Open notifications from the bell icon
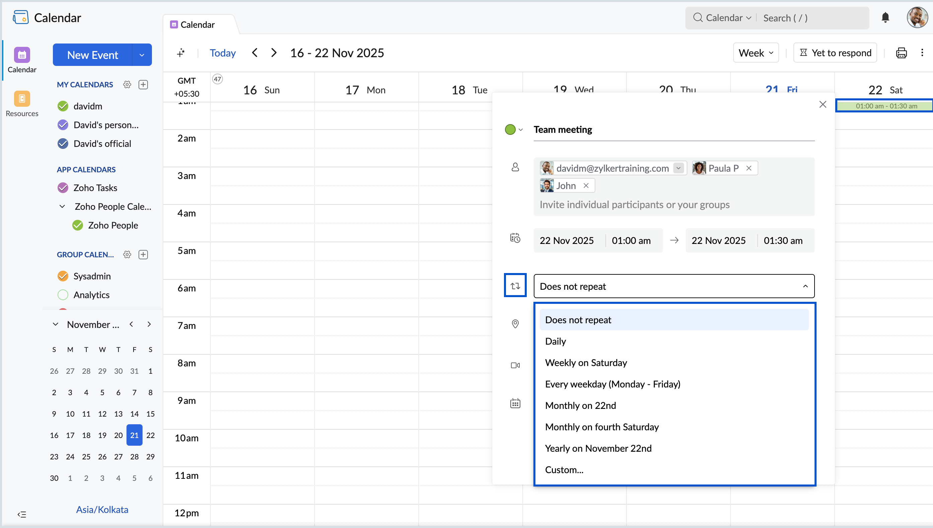 (x=885, y=17)
